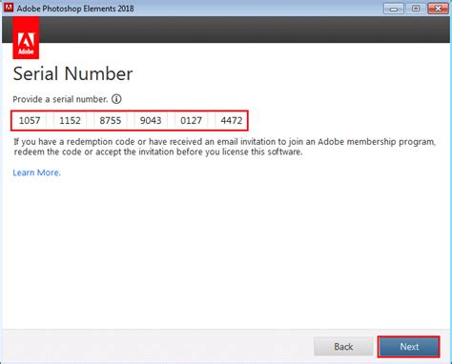Close the Photoshop Elements installer window
452x364 pixels.
tap(438, 9)
